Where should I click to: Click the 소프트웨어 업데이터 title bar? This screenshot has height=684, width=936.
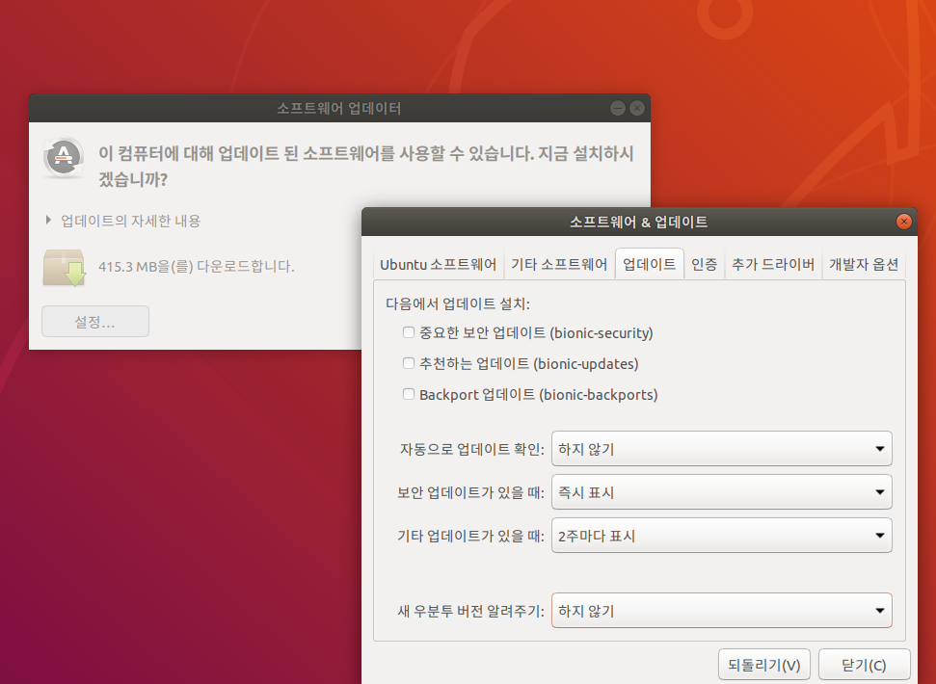(x=339, y=108)
